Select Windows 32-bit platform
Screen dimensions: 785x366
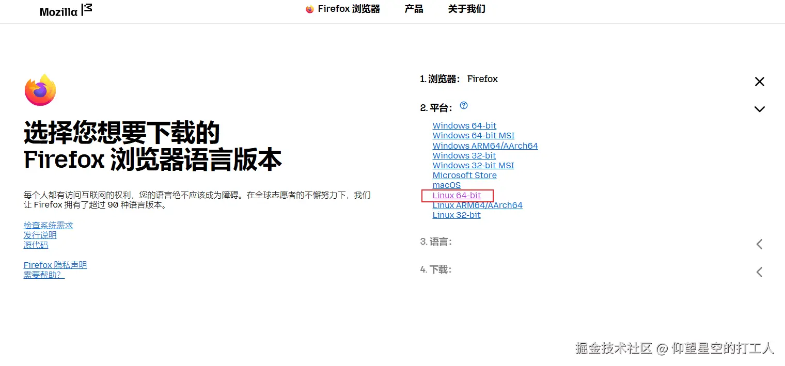coord(464,156)
